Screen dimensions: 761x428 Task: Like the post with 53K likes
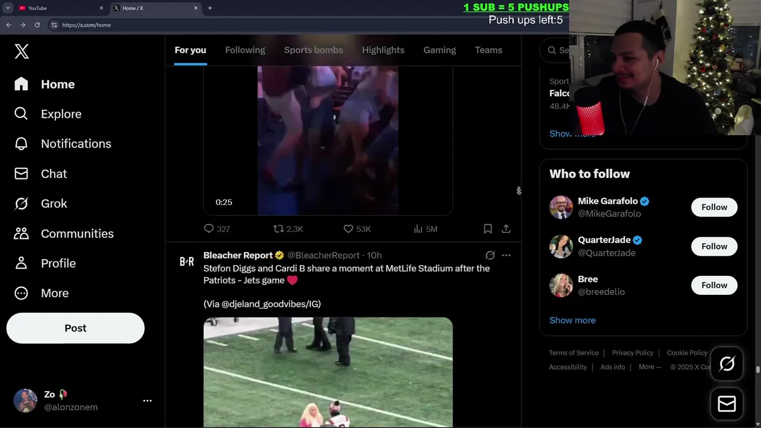tap(357, 229)
